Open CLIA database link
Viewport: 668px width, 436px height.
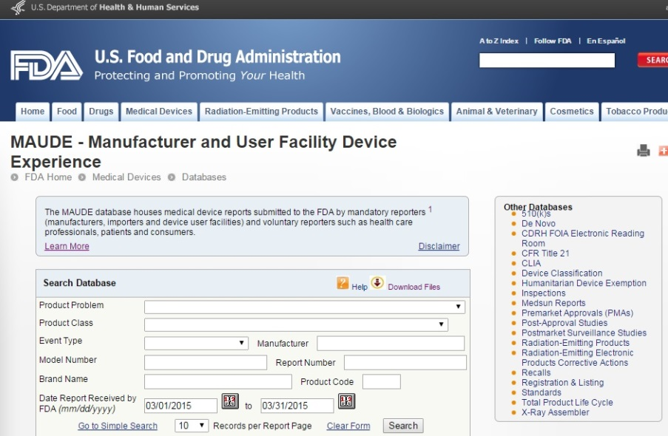click(531, 263)
